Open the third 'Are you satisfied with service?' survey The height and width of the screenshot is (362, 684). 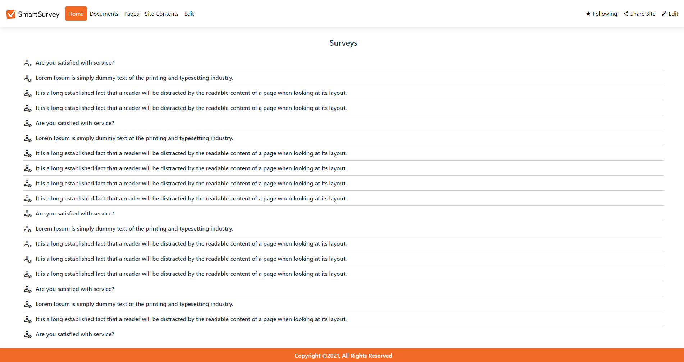tap(75, 213)
